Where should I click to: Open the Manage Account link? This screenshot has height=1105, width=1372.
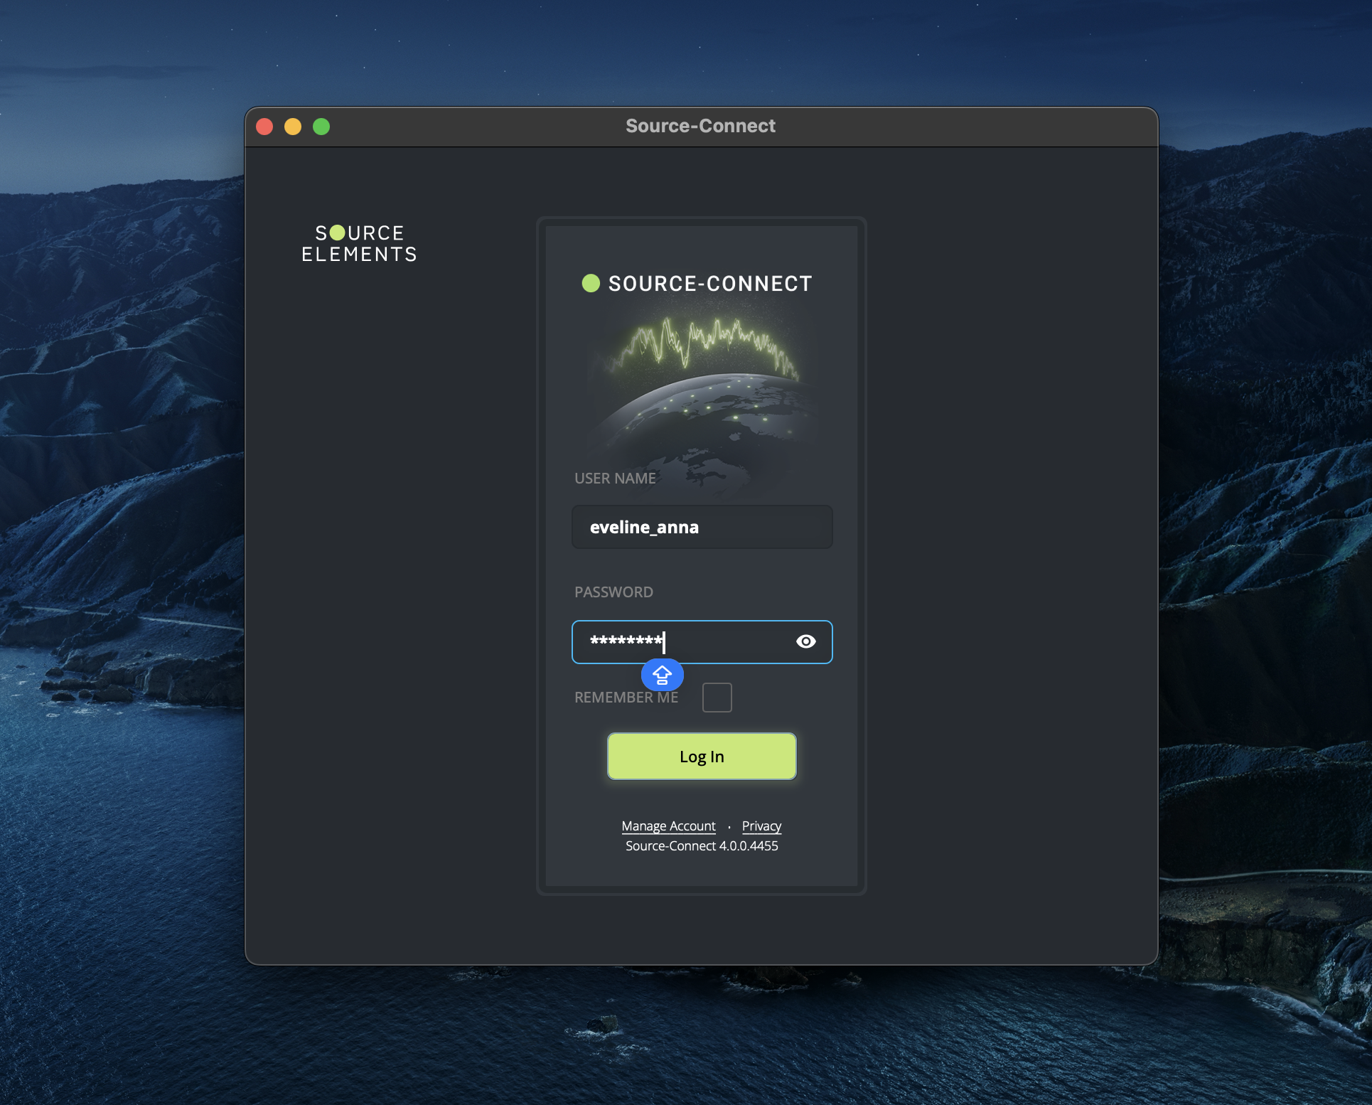(668, 826)
